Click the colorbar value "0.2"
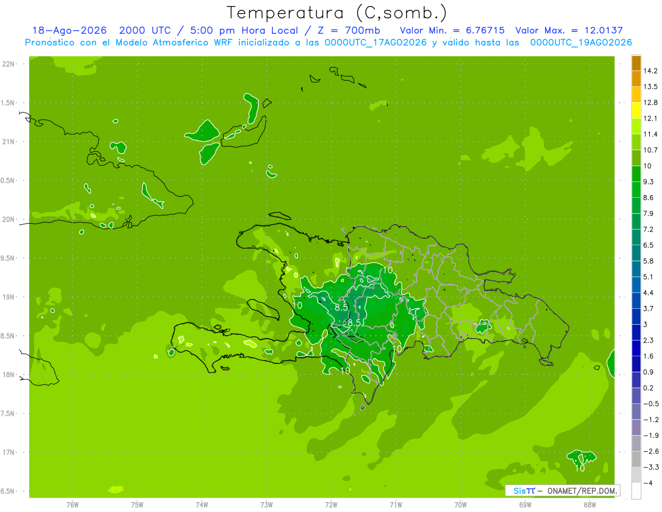This screenshot has height=512, width=662. coord(649,388)
